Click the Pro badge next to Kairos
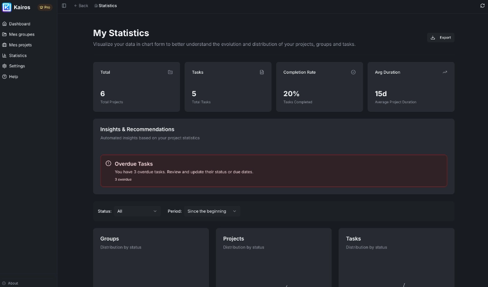This screenshot has width=488, height=287. coord(45,7)
